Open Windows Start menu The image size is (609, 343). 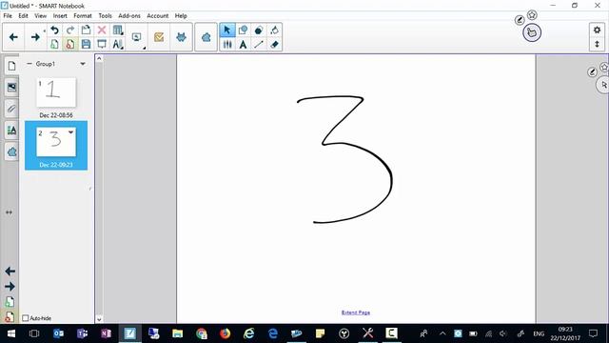[11, 333]
